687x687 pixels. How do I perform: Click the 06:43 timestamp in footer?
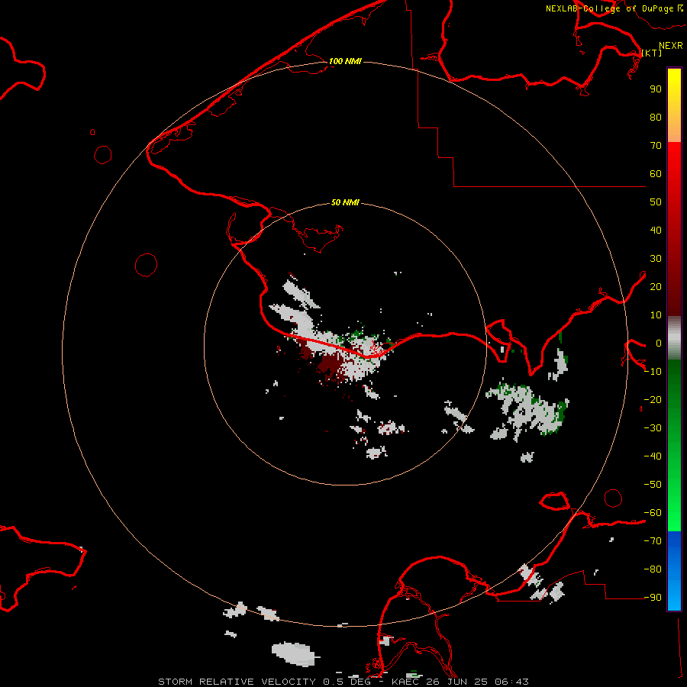tap(511, 682)
